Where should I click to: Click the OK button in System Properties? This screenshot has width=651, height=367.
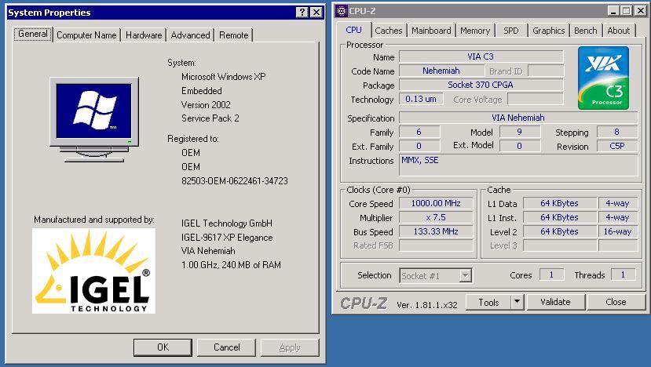click(x=163, y=347)
